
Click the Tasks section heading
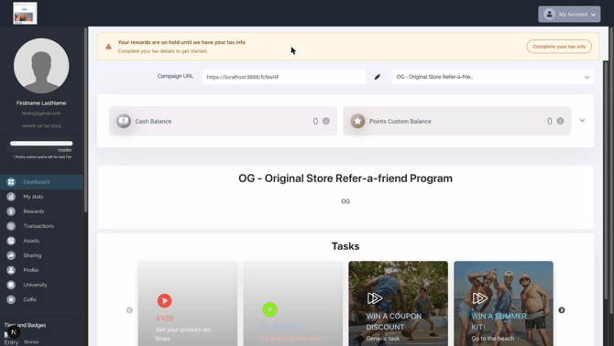[345, 246]
